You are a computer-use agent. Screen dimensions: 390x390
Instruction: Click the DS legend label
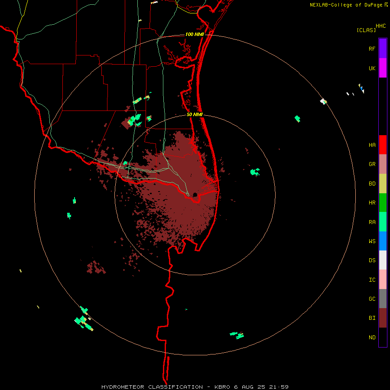point(372,260)
